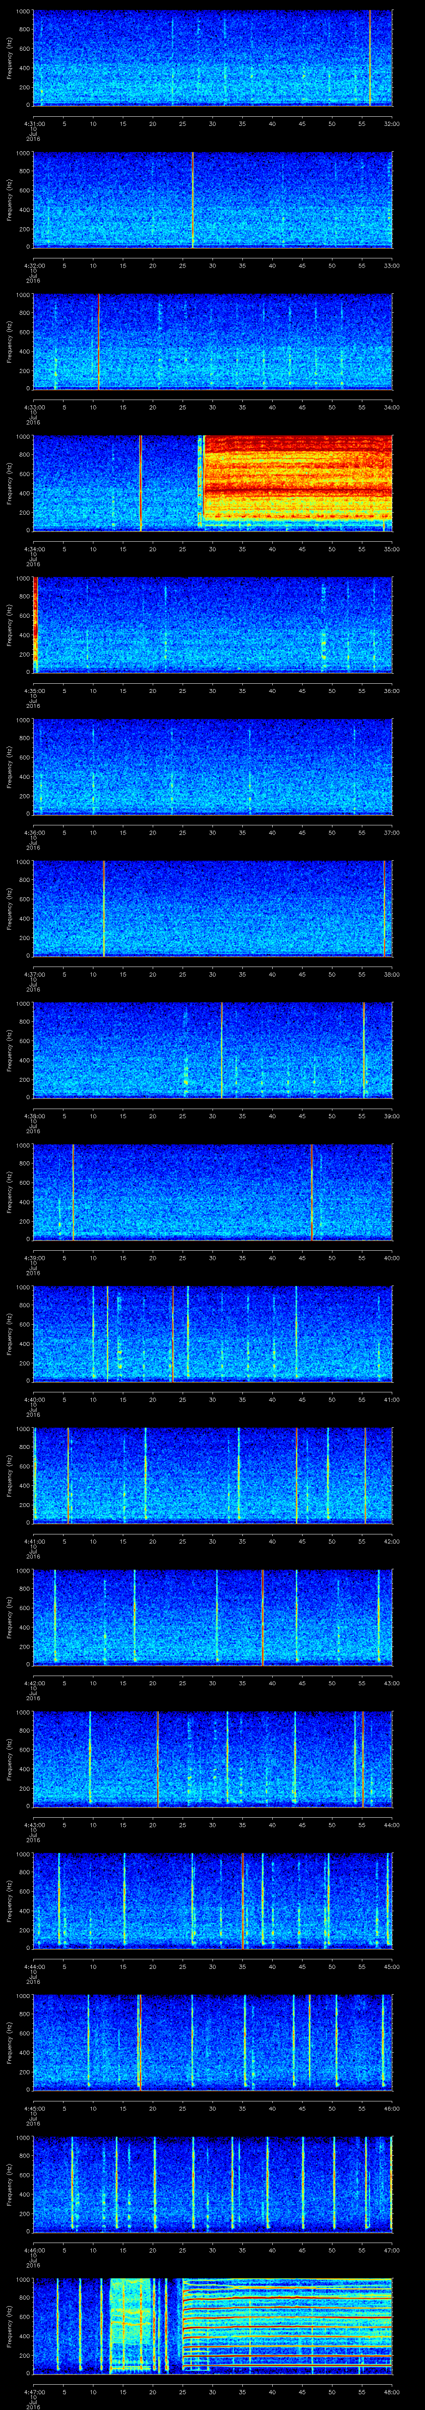This screenshot has height=2410, width=425.
Task: Click the 32:00 end time label
Action: coord(391,123)
